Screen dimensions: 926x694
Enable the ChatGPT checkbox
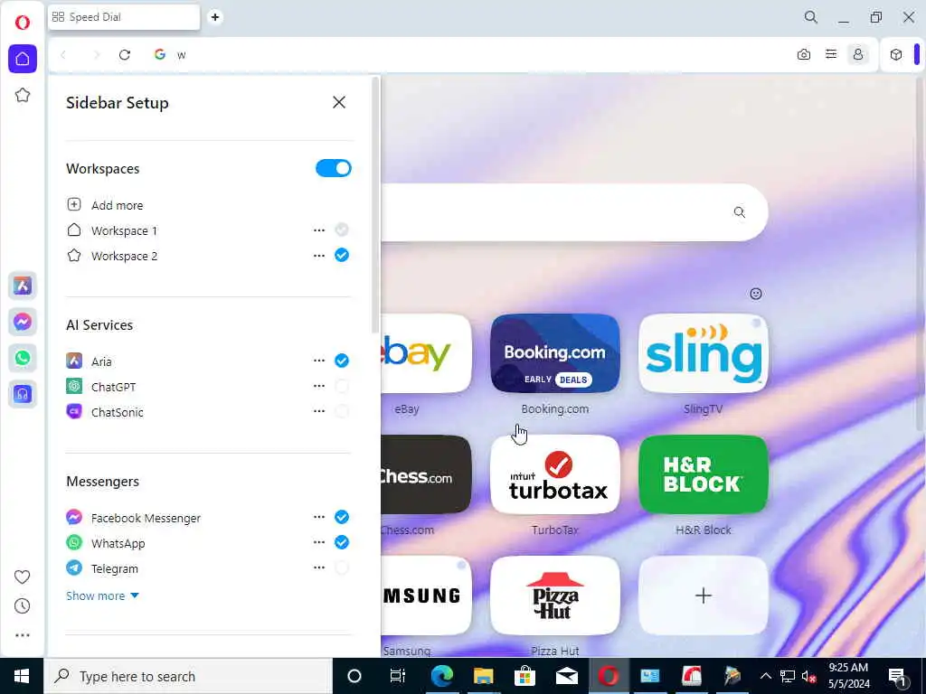click(x=342, y=386)
